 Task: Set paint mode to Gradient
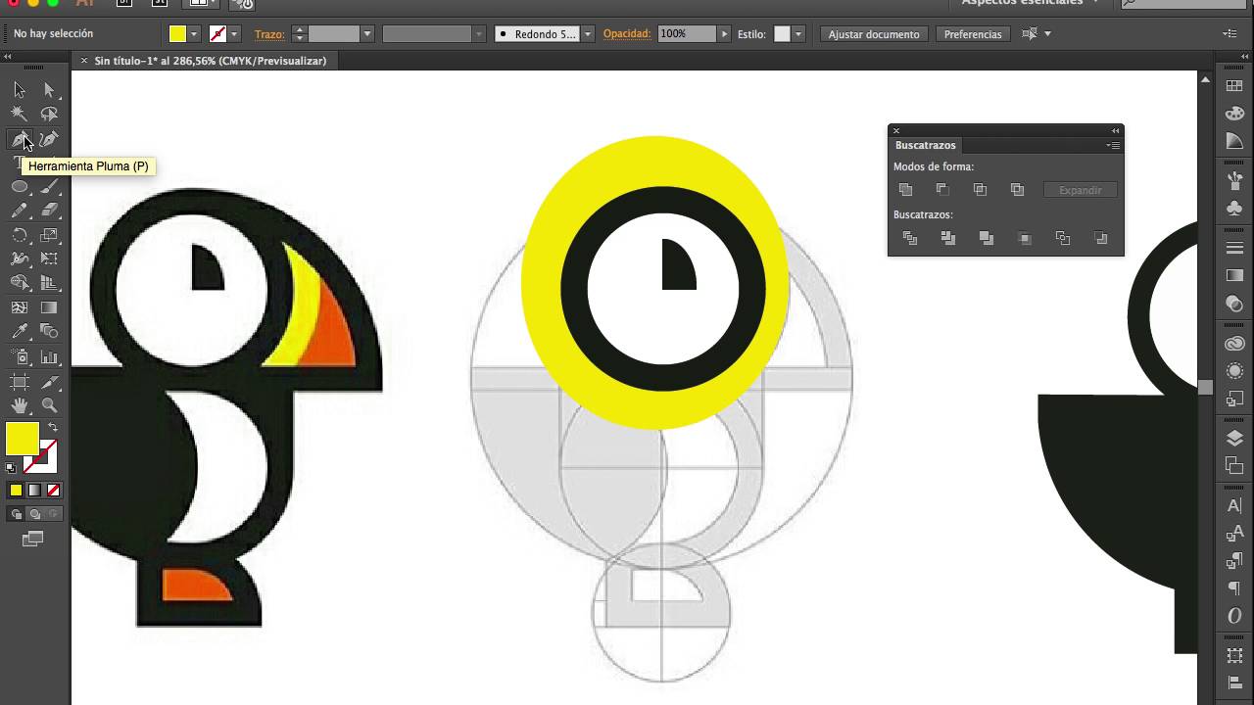[x=34, y=491]
